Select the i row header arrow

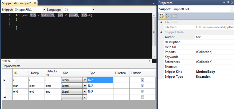(7, 80)
